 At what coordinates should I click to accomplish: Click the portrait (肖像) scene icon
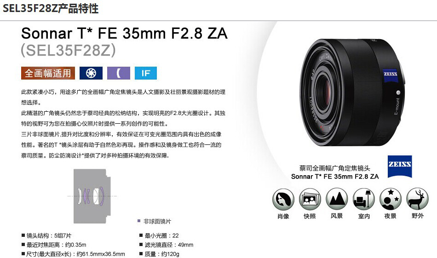[283, 200]
